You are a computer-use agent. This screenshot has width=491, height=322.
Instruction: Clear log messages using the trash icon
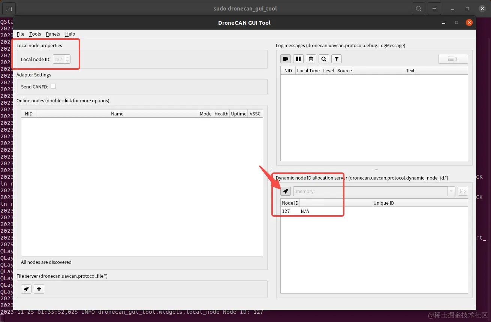pos(311,58)
